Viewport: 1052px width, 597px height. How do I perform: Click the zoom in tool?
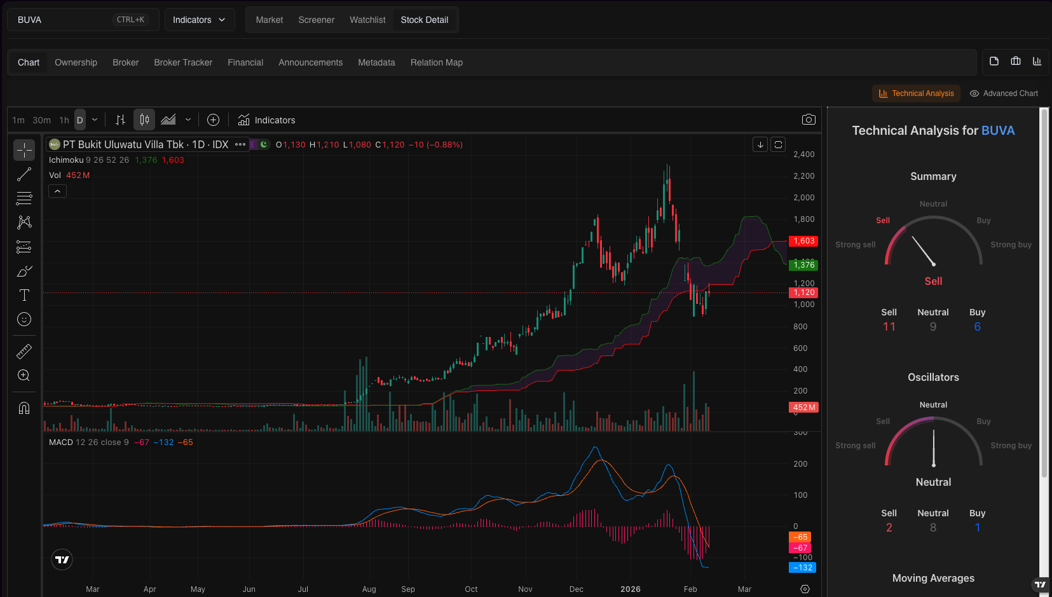coord(24,375)
